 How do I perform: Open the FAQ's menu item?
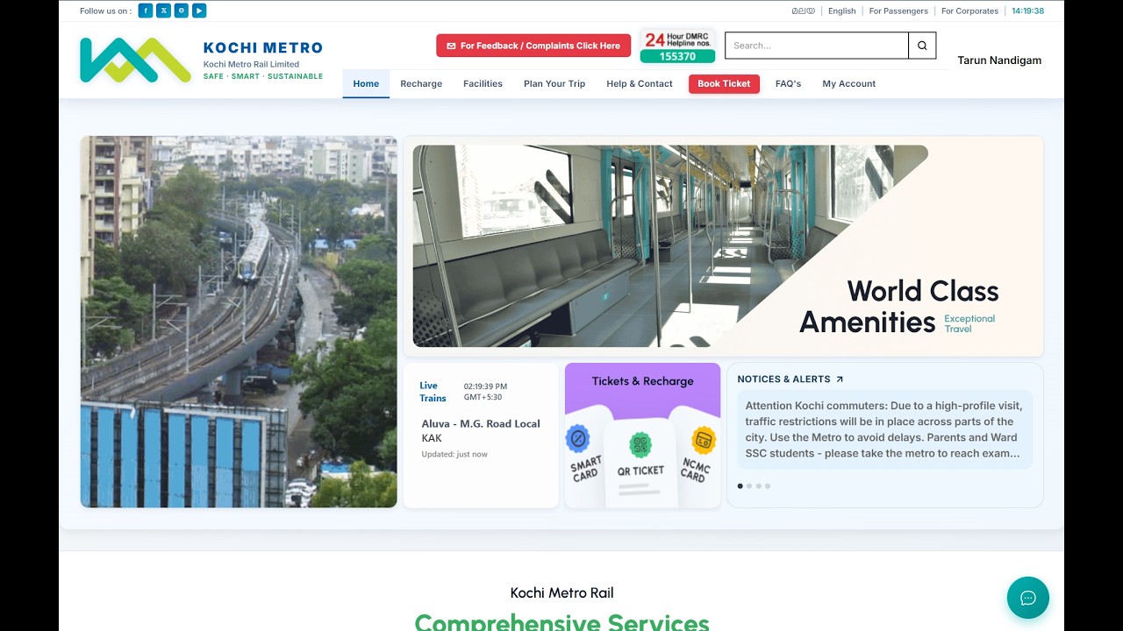point(789,84)
